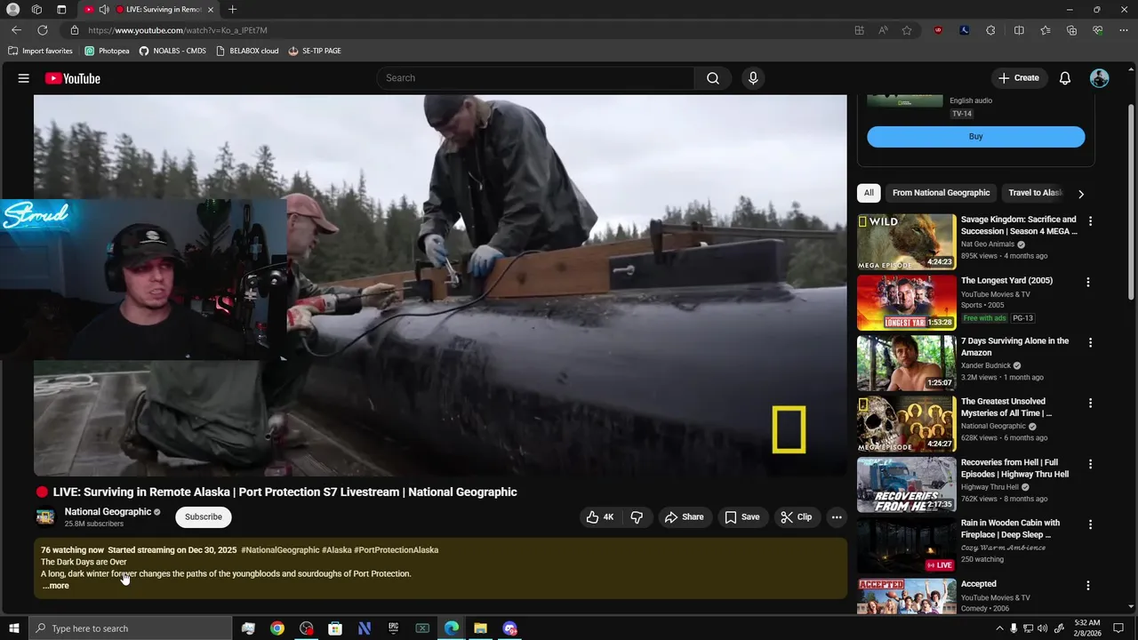Open the account avatar menu
The width and height of the screenshot is (1138, 640).
1100,78
